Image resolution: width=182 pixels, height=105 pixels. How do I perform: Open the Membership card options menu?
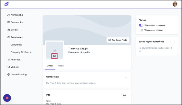pos(126,77)
